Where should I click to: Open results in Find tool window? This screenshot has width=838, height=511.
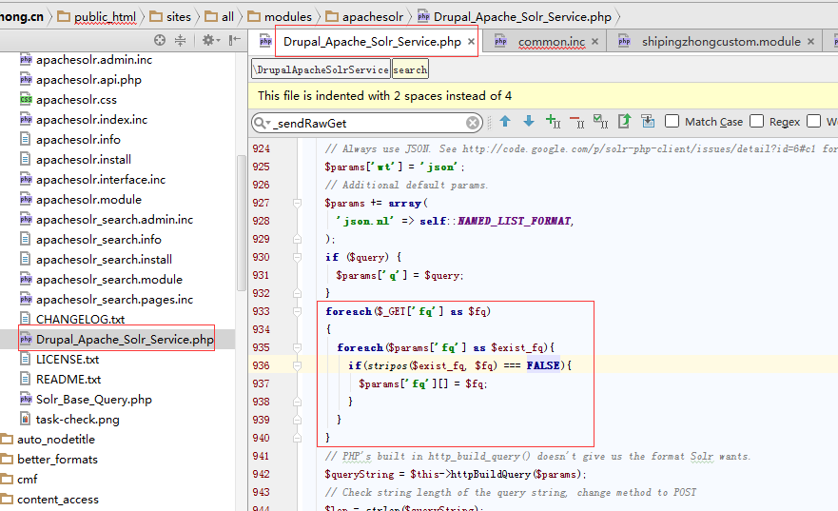[x=624, y=122]
